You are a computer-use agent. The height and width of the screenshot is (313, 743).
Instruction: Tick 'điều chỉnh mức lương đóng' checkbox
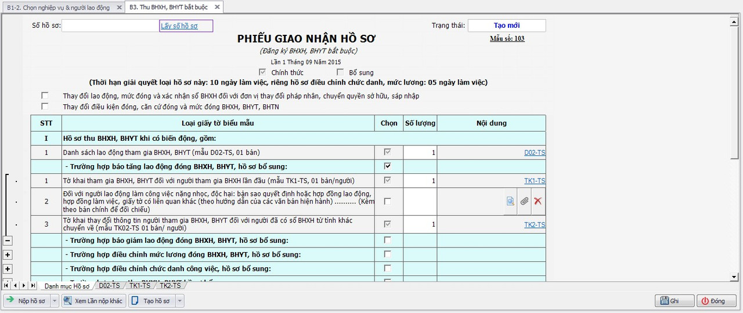(388, 254)
